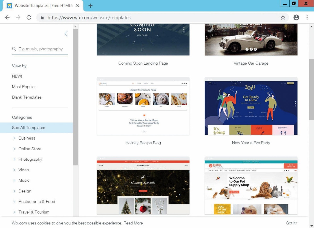Click the Coming Soon Landing Page title
314x228 pixels.
[143, 63]
